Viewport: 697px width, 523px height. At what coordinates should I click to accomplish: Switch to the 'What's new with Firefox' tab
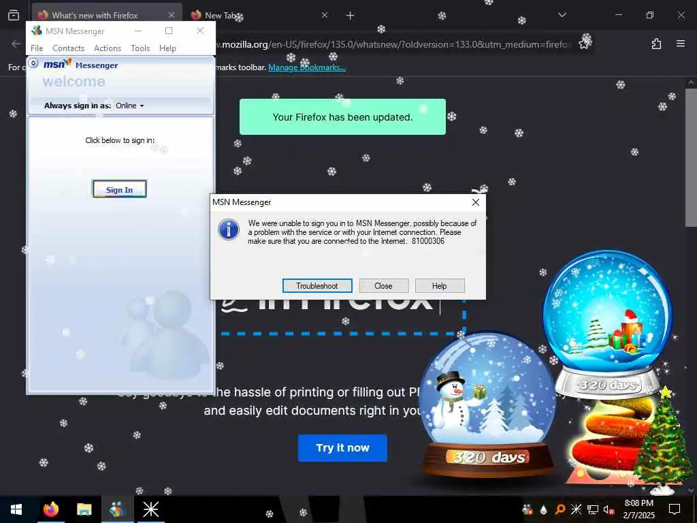pos(107,15)
